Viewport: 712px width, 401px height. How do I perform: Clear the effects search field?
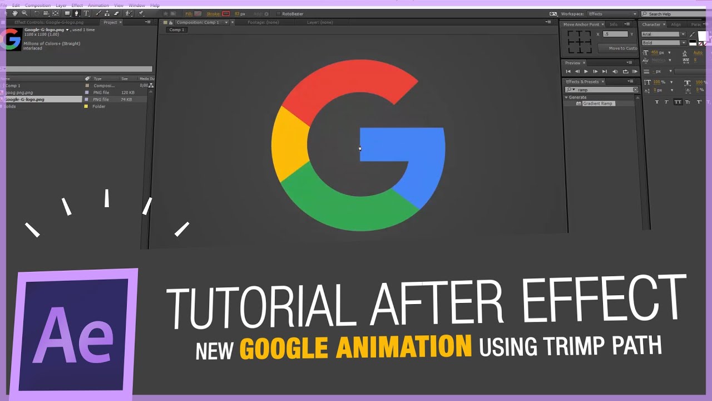(x=635, y=90)
